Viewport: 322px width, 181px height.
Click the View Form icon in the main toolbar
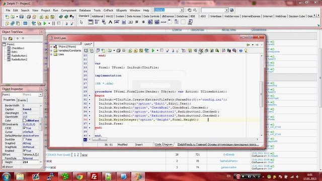(12, 24)
